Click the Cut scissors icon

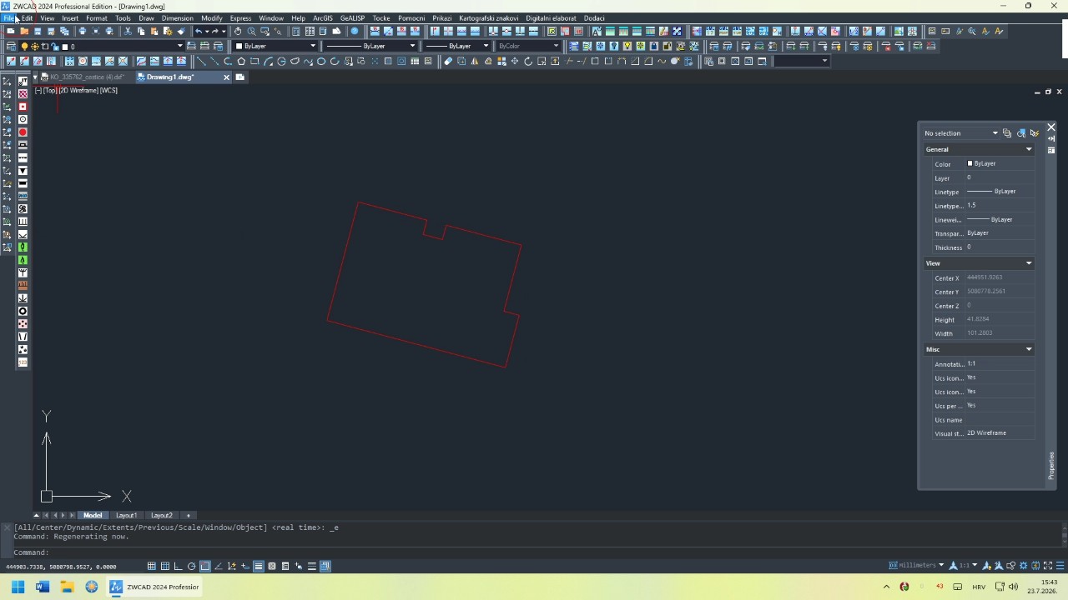point(128,31)
